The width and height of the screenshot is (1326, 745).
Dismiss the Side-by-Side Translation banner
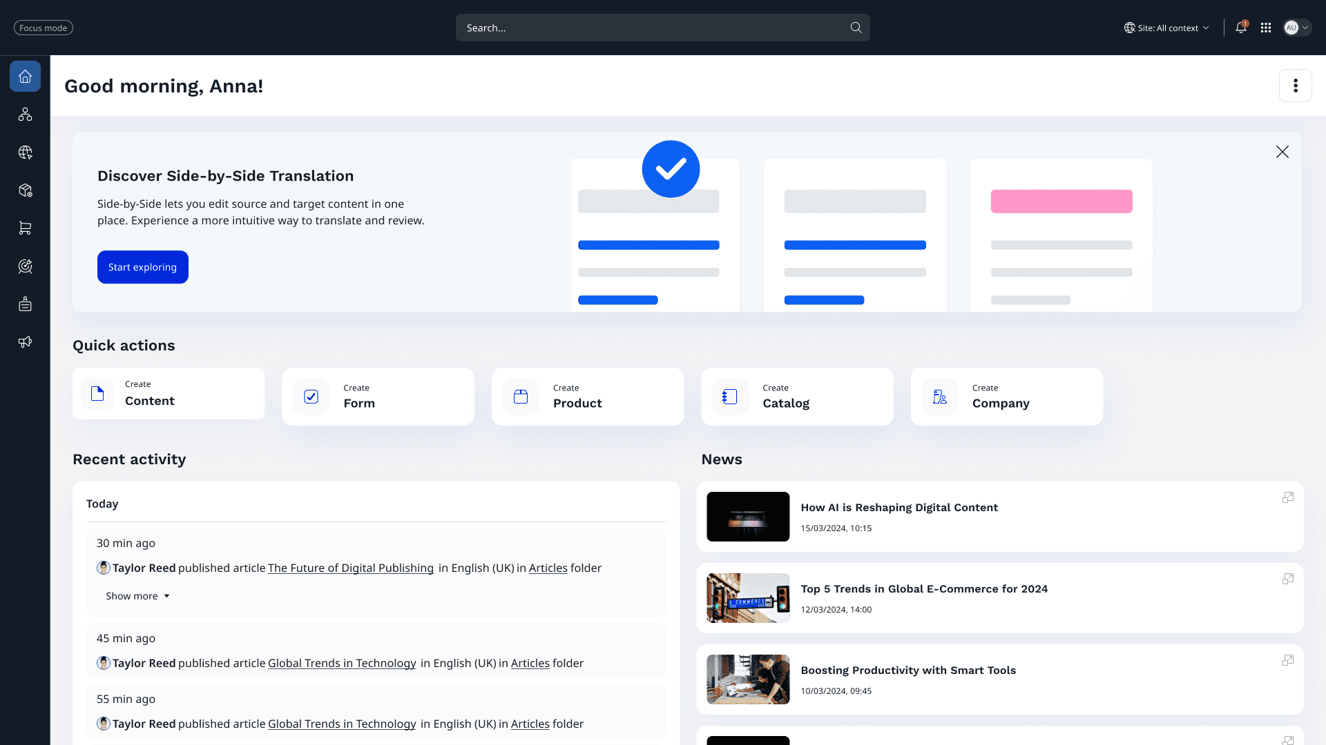1282,152
